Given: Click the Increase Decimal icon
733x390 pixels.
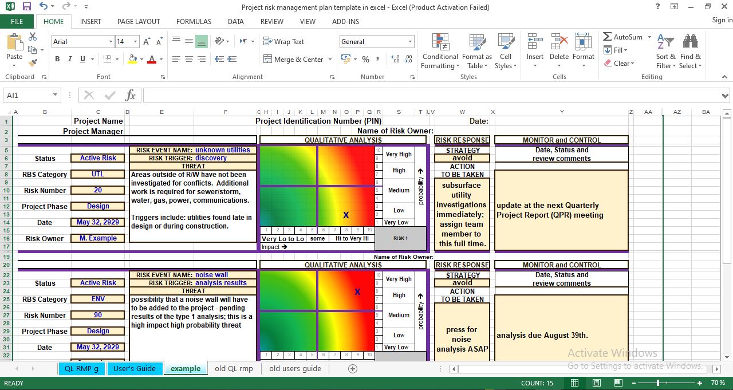Looking at the screenshot, I should click(395, 59).
